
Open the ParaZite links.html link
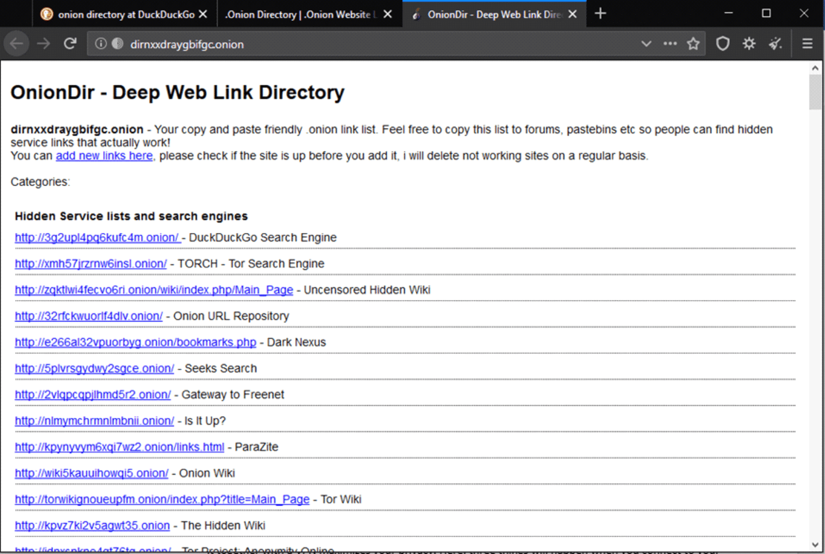point(120,447)
